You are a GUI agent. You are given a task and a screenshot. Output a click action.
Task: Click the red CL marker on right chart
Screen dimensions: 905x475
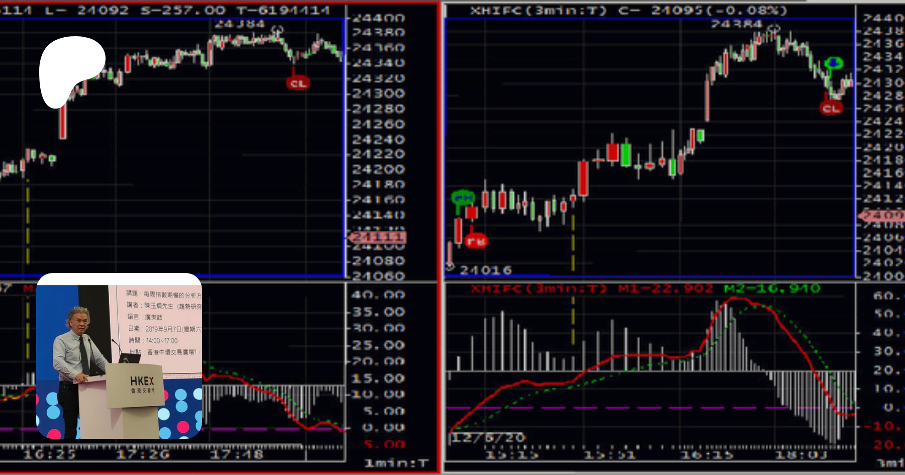(831, 108)
